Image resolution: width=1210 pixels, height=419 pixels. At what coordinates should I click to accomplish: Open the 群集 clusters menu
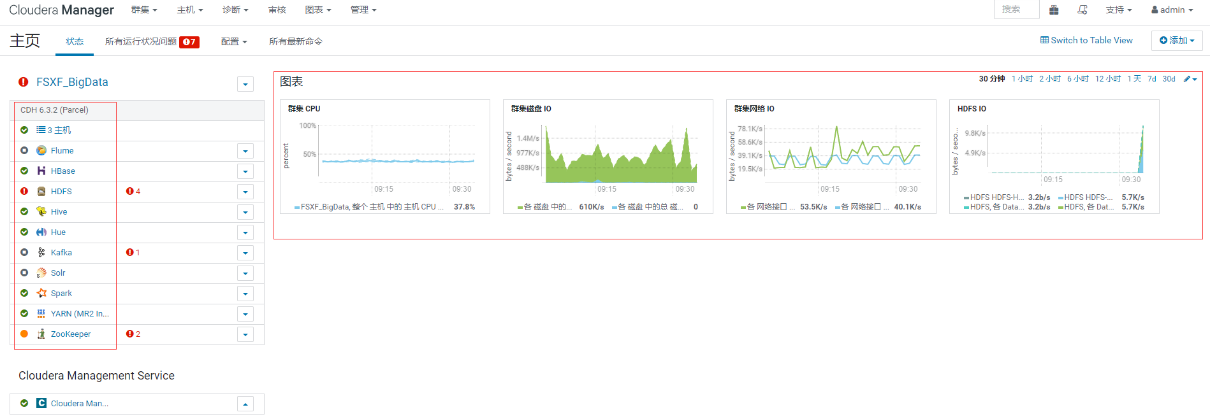(x=144, y=10)
